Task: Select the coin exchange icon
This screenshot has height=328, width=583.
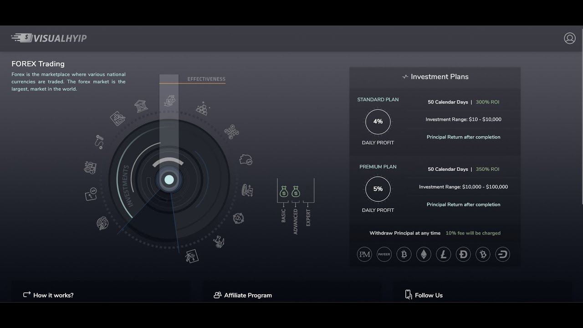Action: click(247, 190)
